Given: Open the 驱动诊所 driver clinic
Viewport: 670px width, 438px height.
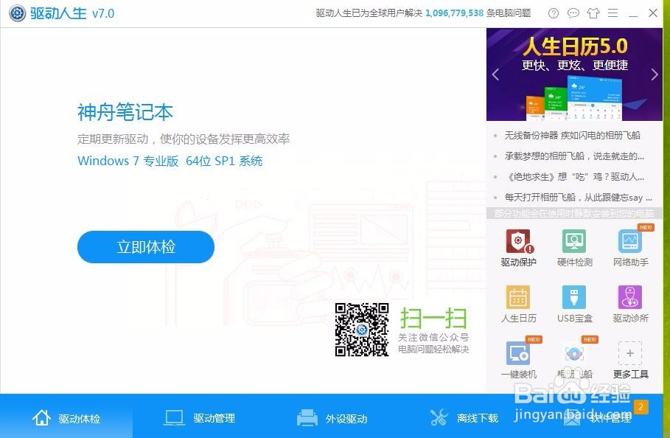Looking at the screenshot, I should pyautogui.click(x=630, y=304).
